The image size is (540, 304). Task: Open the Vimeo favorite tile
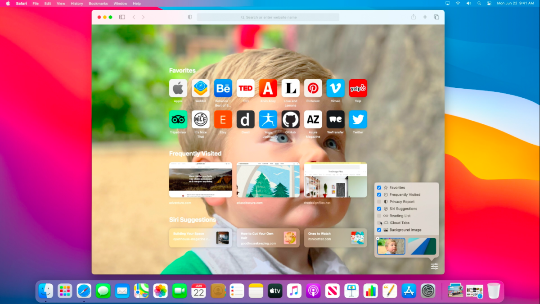pyautogui.click(x=335, y=88)
